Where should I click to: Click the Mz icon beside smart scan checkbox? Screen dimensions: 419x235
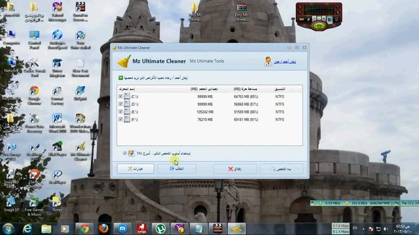[131, 153]
